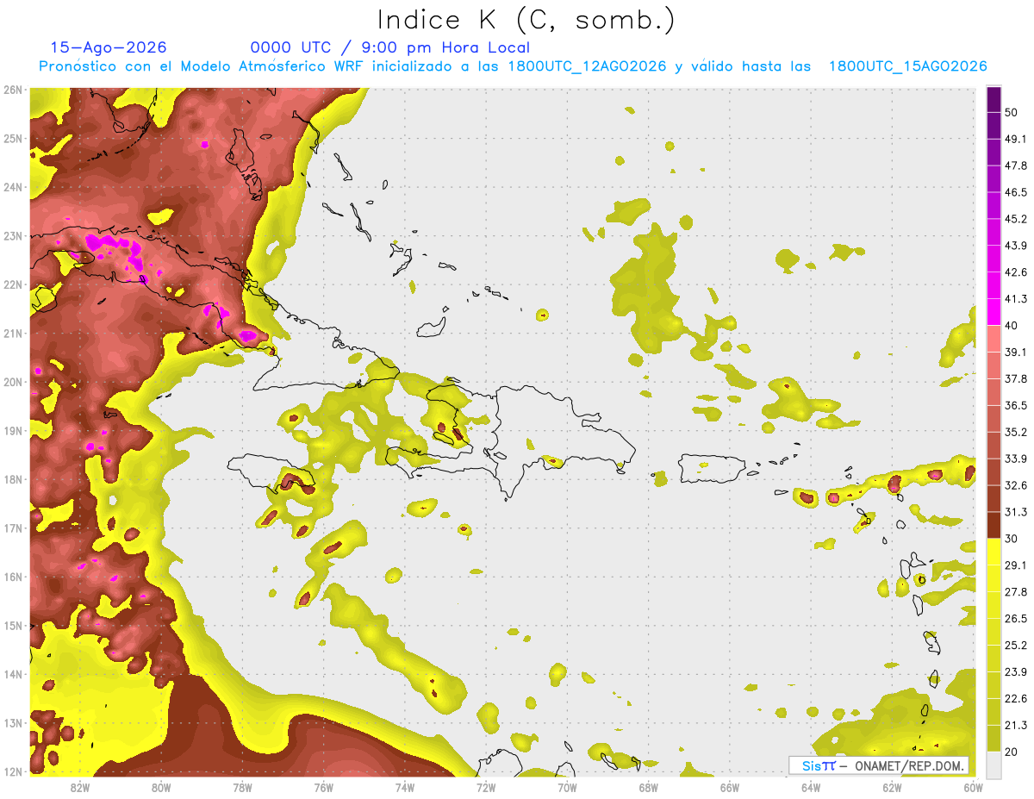This screenshot has height=799, width=1034.
Task: Click longitude label '78W'
Action: [x=242, y=787]
